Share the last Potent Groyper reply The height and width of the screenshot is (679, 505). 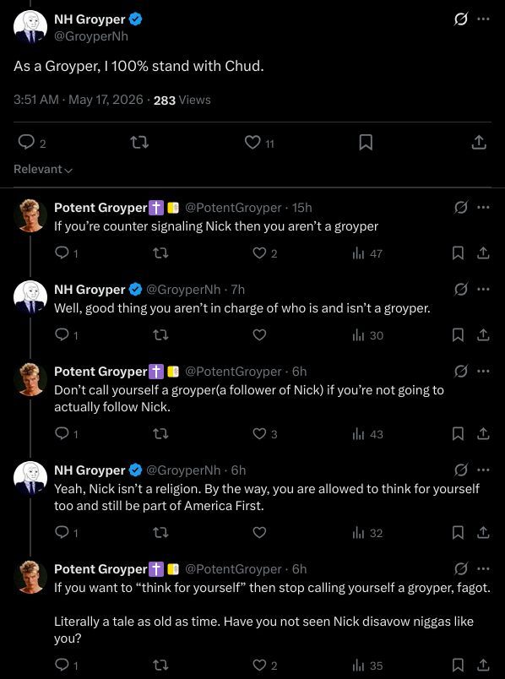[483, 665]
